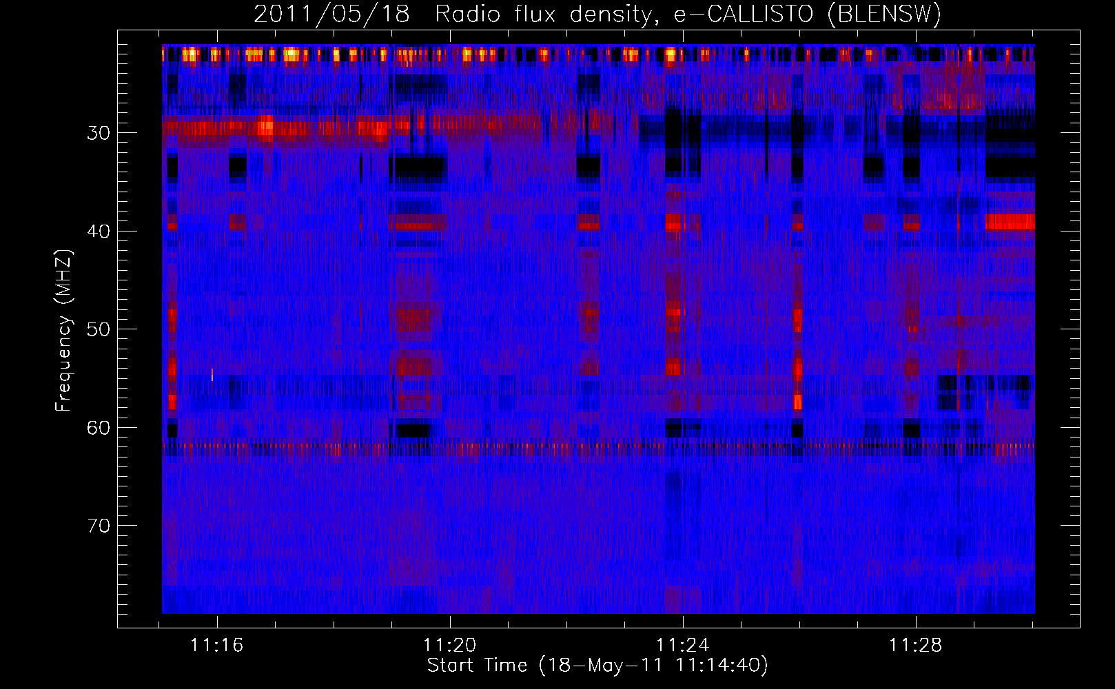The image size is (1115, 689).
Task: Click the 'Start Time (18-May-11 11:14:40)' label
Action: click(597, 666)
